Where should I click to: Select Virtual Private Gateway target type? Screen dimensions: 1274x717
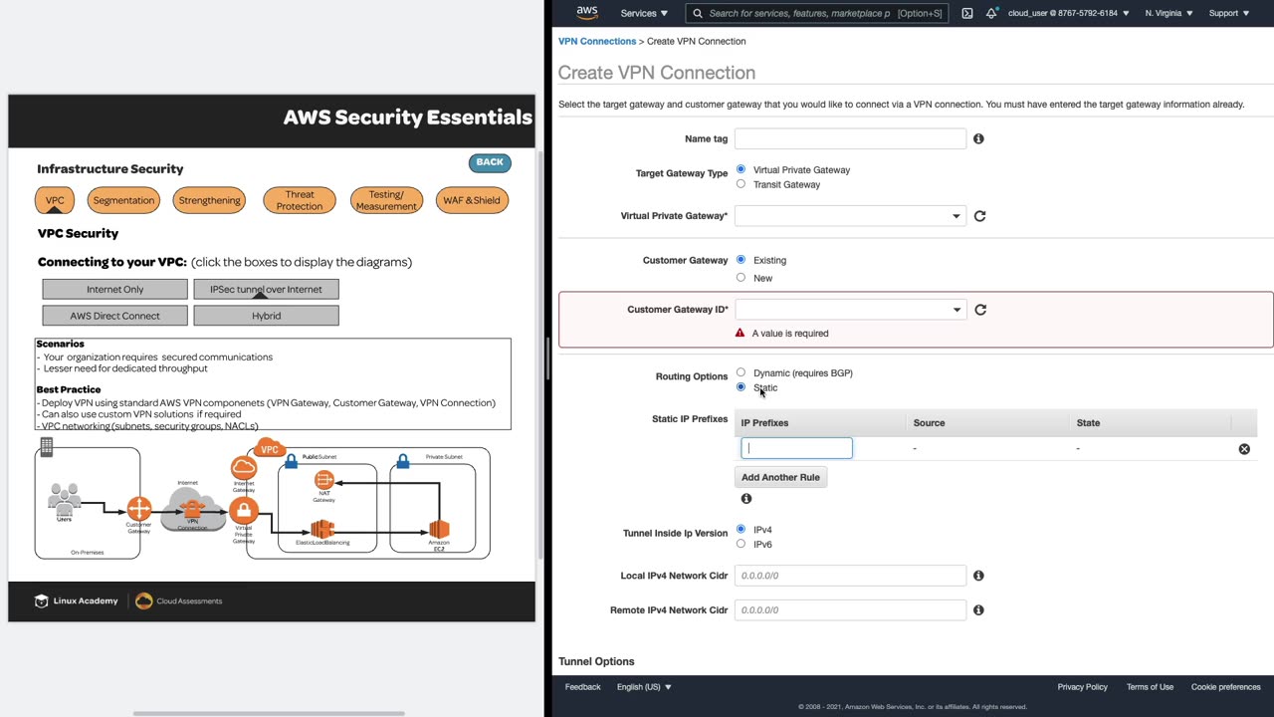[741, 169]
